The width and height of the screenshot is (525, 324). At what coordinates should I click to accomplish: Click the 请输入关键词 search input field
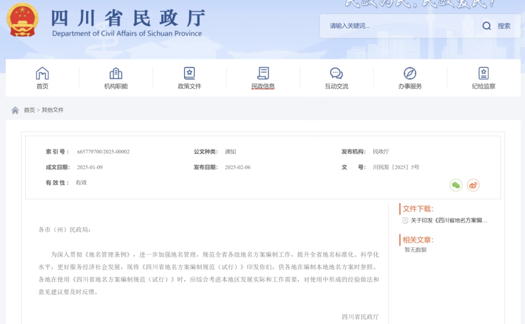point(369,26)
